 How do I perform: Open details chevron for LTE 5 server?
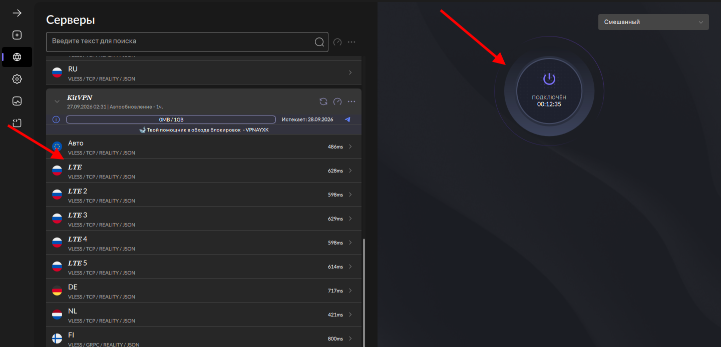350,266
